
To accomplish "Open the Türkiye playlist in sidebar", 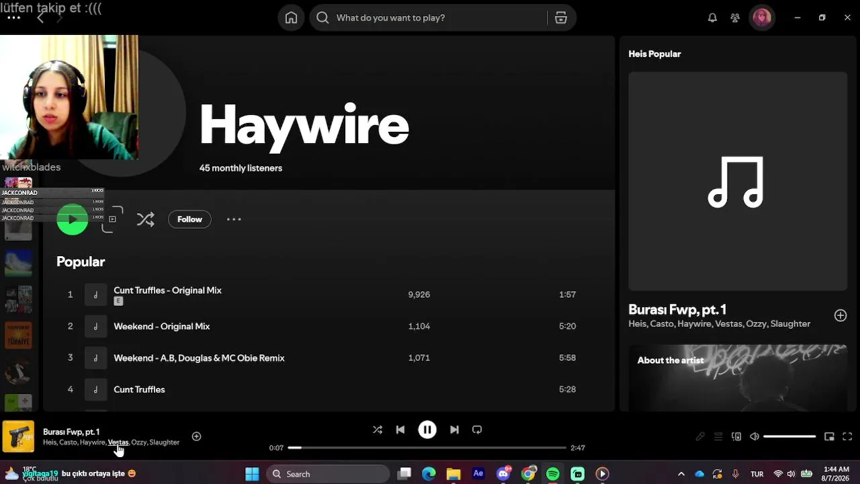I will (18, 335).
